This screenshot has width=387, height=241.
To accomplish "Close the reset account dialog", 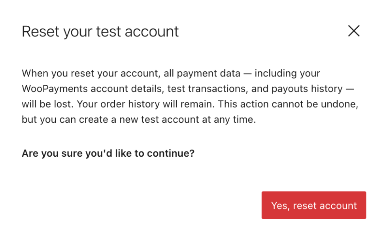I will tap(353, 31).
